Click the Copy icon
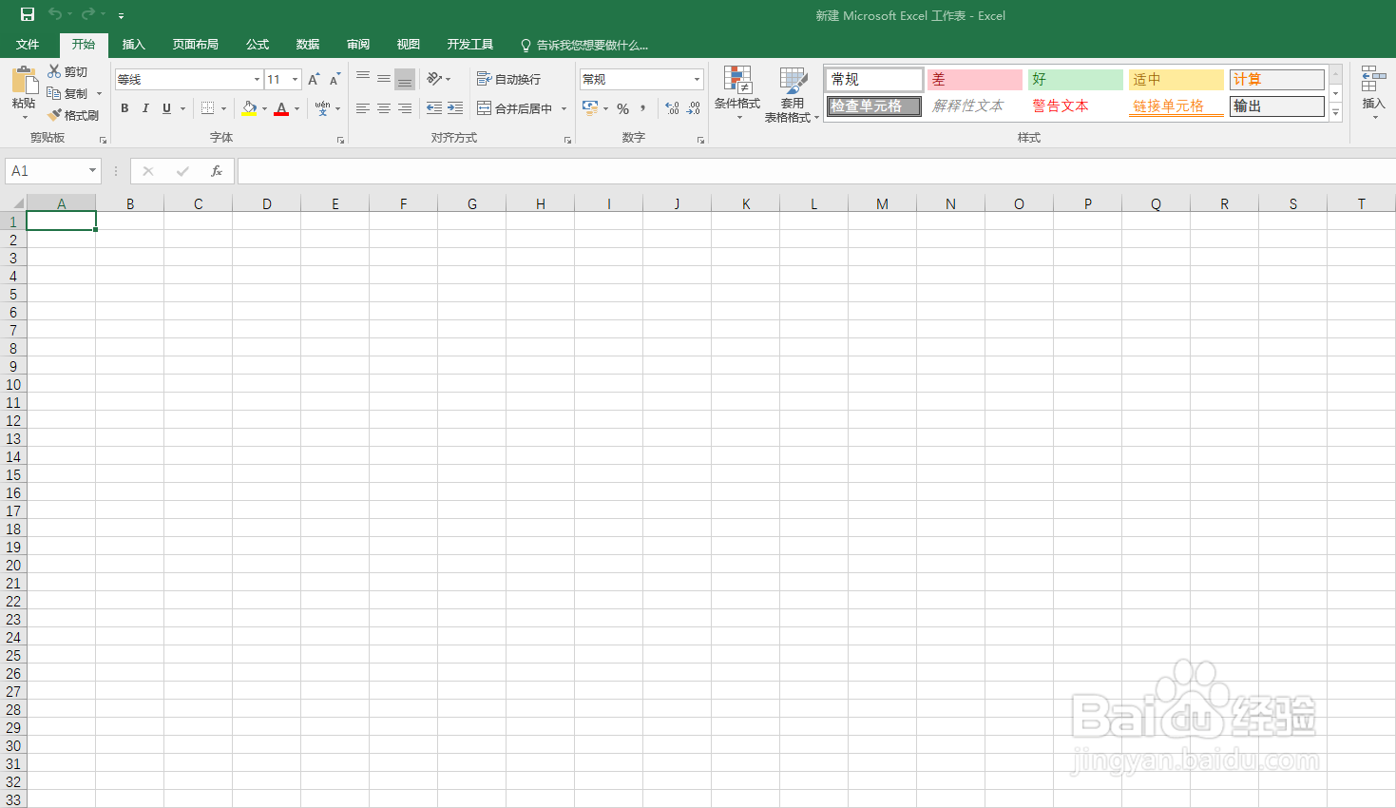This screenshot has height=808, width=1396. (x=54, y=93)
